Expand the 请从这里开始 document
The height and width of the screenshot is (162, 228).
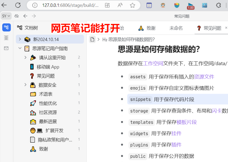[26, 57]
